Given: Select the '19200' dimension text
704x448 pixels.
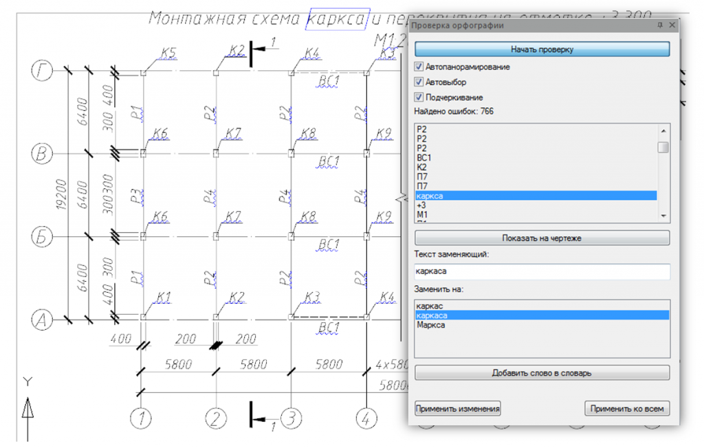Looking at the screenshot, I should coord(61,195).
